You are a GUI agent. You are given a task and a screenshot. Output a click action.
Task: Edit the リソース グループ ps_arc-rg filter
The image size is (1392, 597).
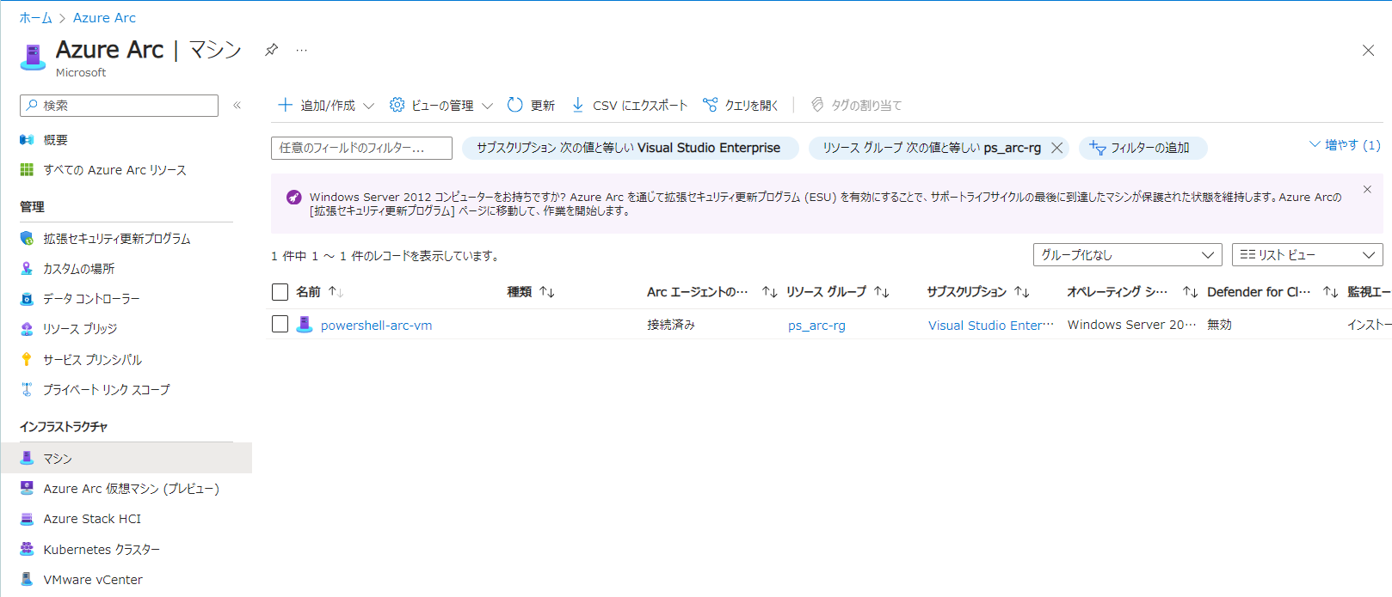pyautogui.click(x=931, y=148)
